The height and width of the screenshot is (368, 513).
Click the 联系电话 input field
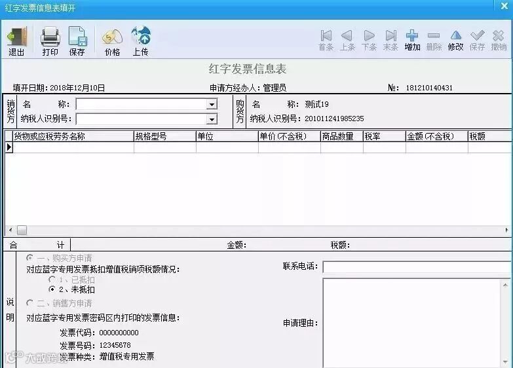417,267
